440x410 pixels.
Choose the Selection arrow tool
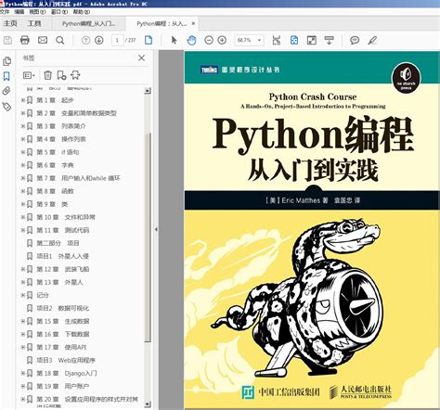[x=174, y=40]
